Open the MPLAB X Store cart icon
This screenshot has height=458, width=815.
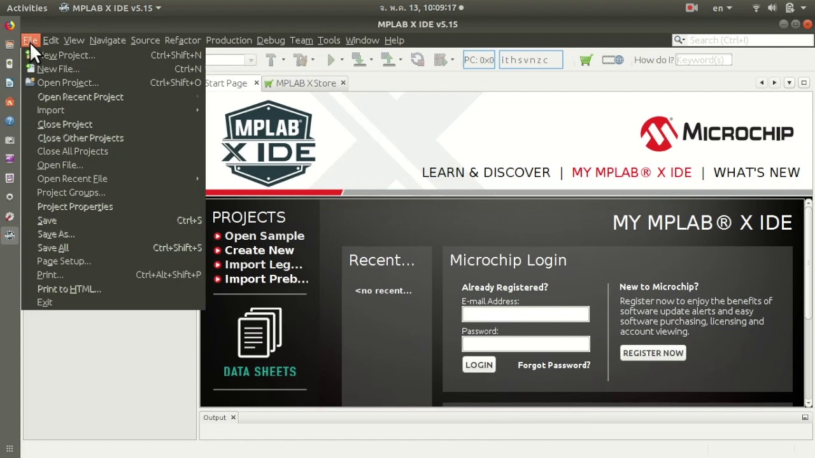click(586, 60)
